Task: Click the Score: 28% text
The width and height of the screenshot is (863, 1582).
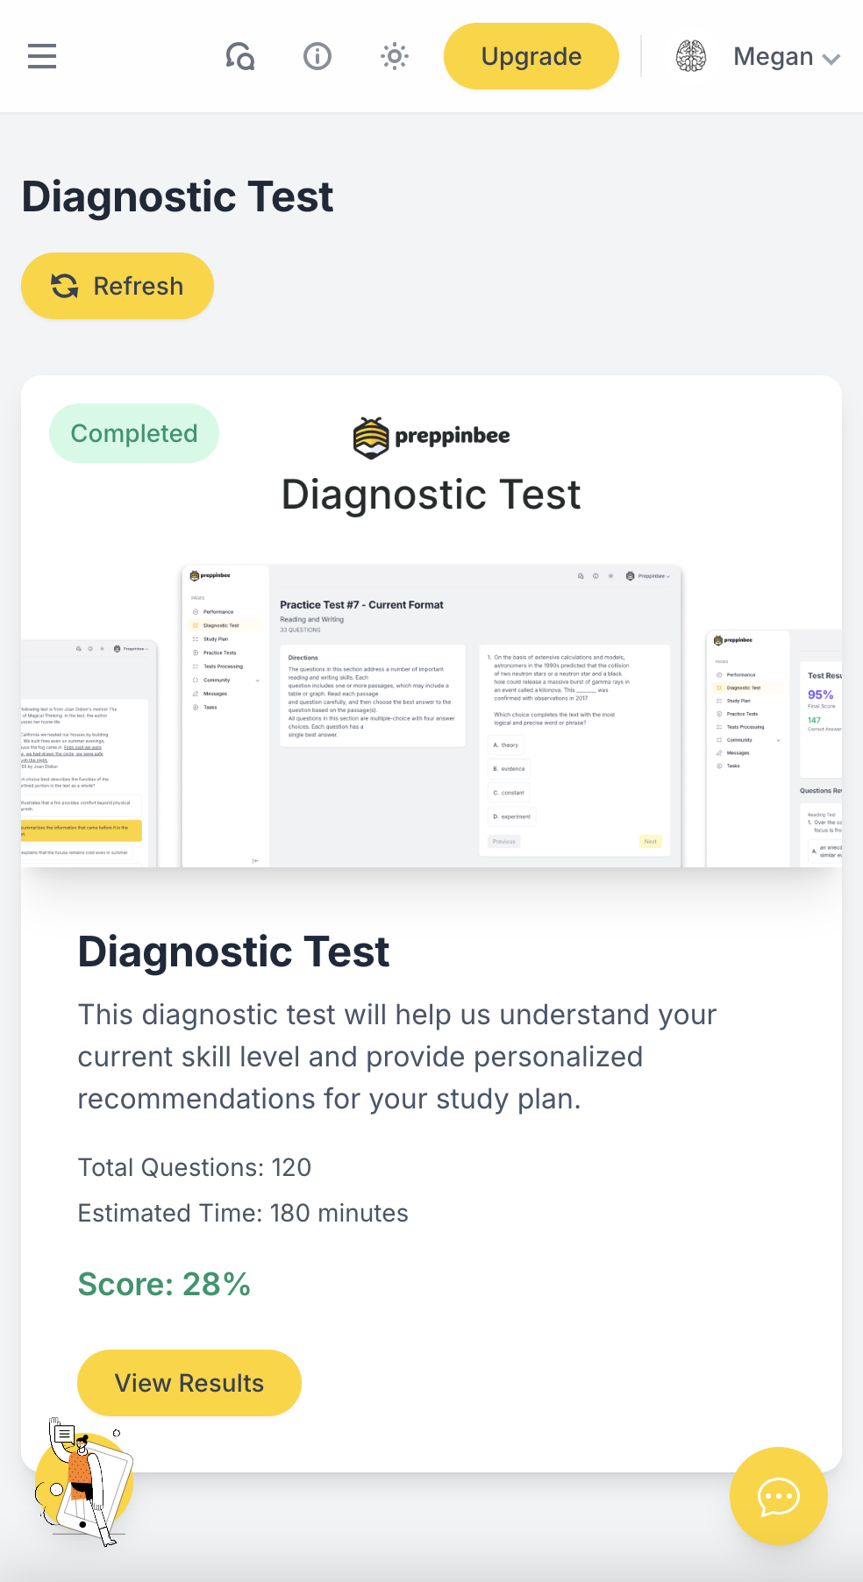Action: [164, 1285]
